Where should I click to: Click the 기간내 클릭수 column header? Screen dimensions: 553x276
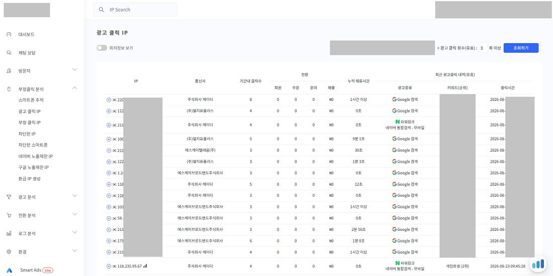[x=251, y=81]
